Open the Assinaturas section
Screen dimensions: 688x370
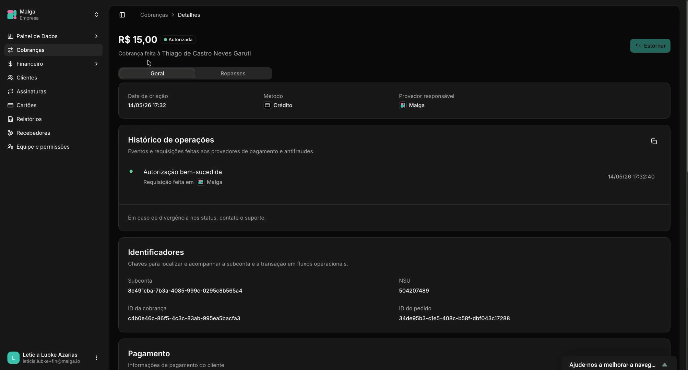click(54, 91)
